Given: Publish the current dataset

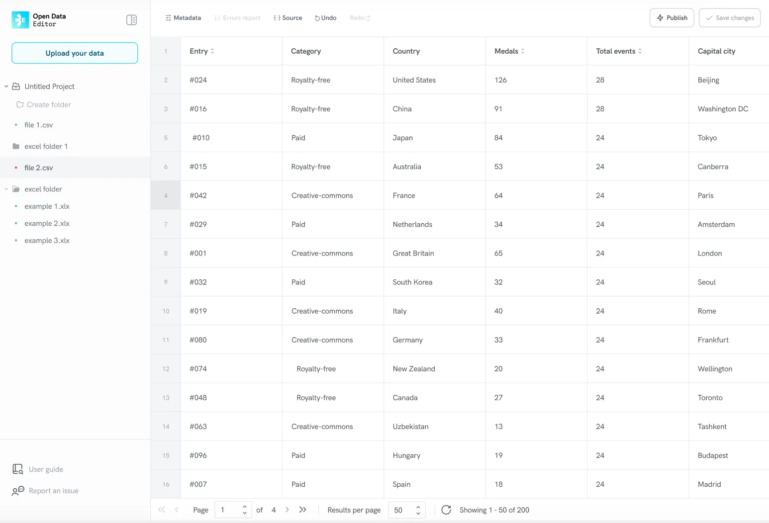Looking at the screenshot, I should tap(672, 17).
